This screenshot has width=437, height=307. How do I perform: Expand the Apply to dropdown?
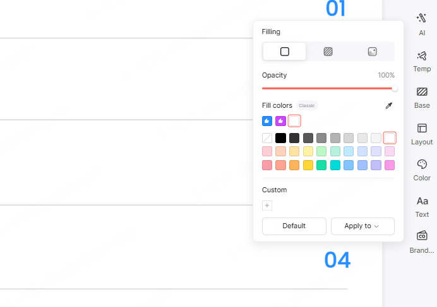tap(362, 226)
